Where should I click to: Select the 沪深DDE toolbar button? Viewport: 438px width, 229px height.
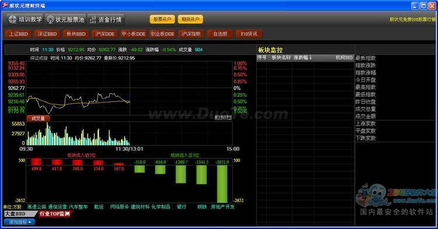[x=105, y=34]
